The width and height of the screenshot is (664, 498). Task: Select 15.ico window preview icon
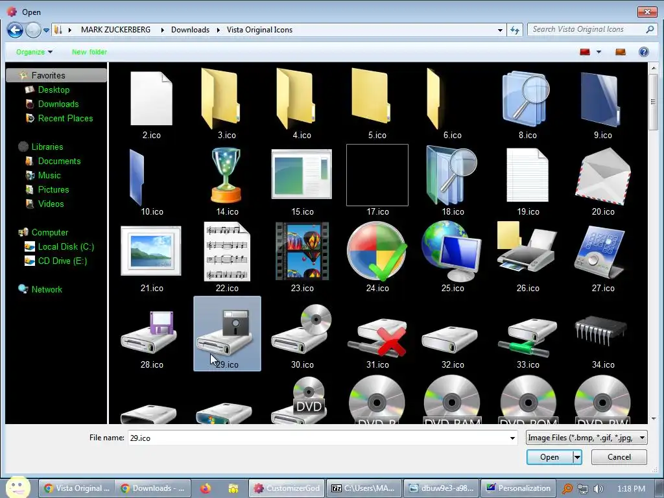(x=302, y=174)
